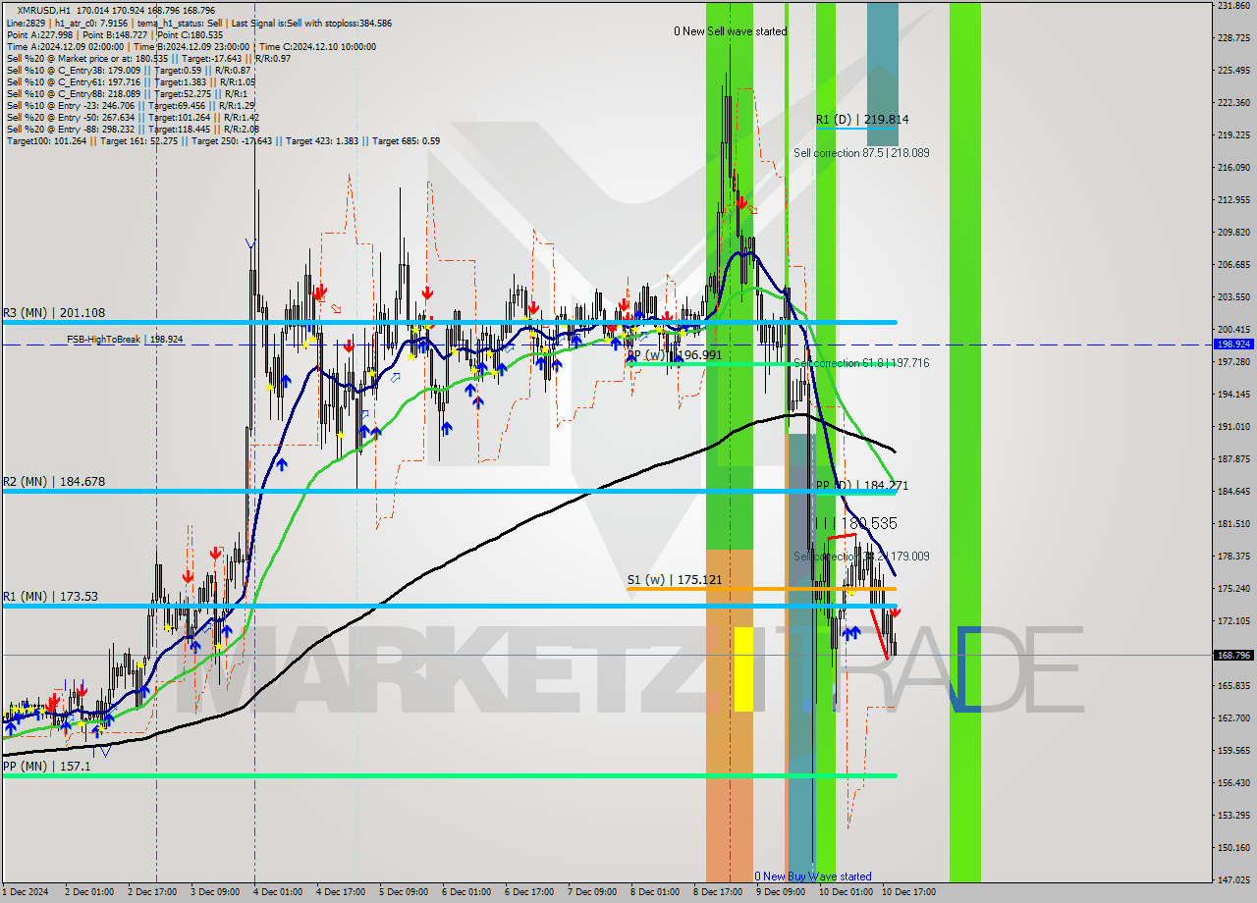Screen dimensions: 1257x903
Task: Click the 'R2 (MN) | 184.678' label
Action: tap(54, 482)
